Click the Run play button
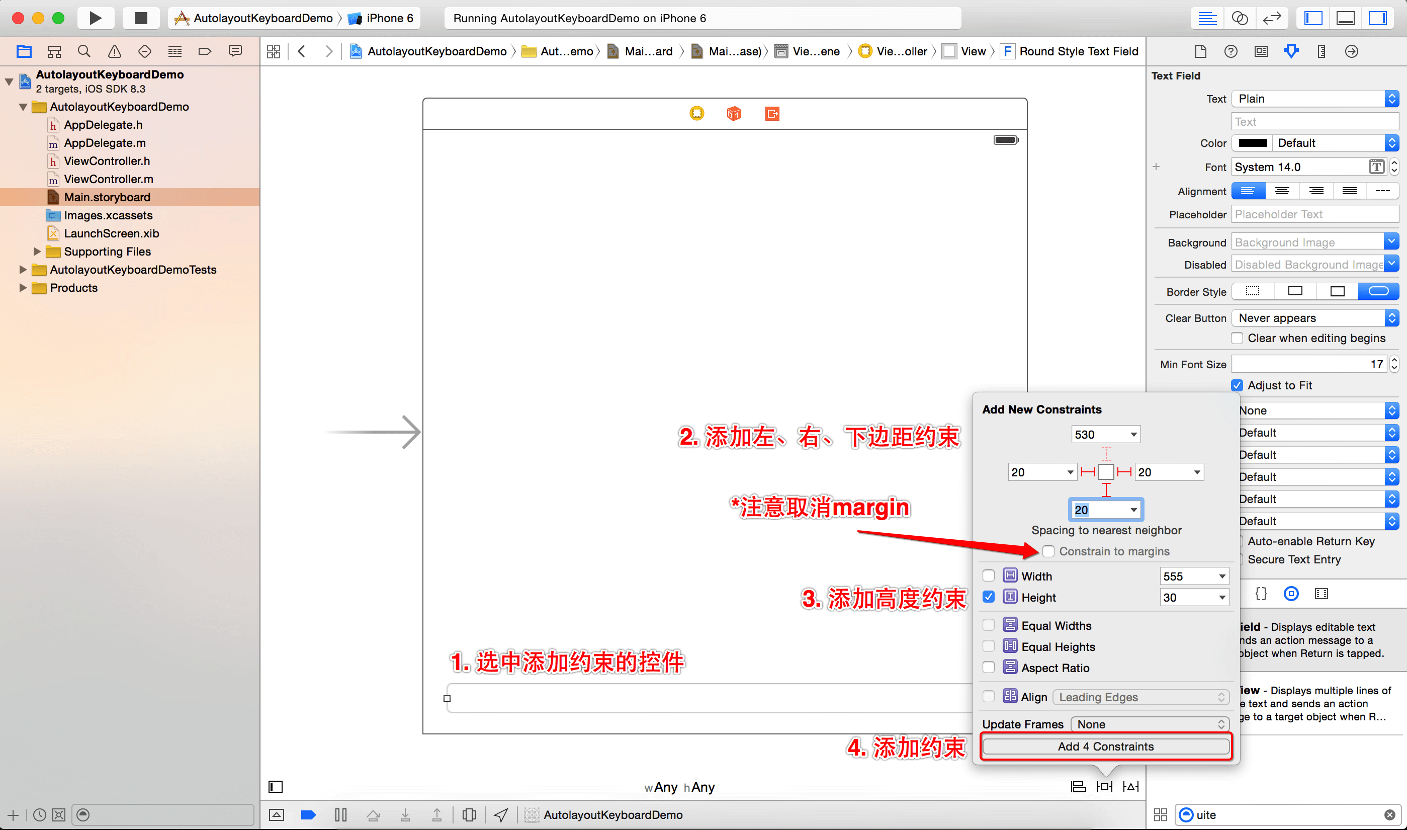This screenshot has height=830, width=1407. tap(95, 18)
